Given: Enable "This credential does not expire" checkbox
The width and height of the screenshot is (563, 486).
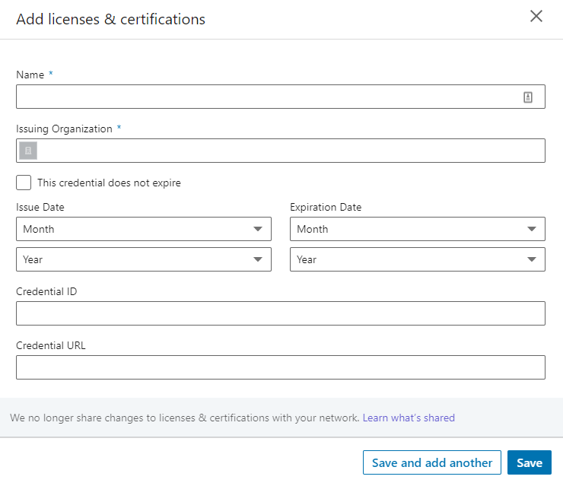Looking at the screenshot, I should pos(24,183).
